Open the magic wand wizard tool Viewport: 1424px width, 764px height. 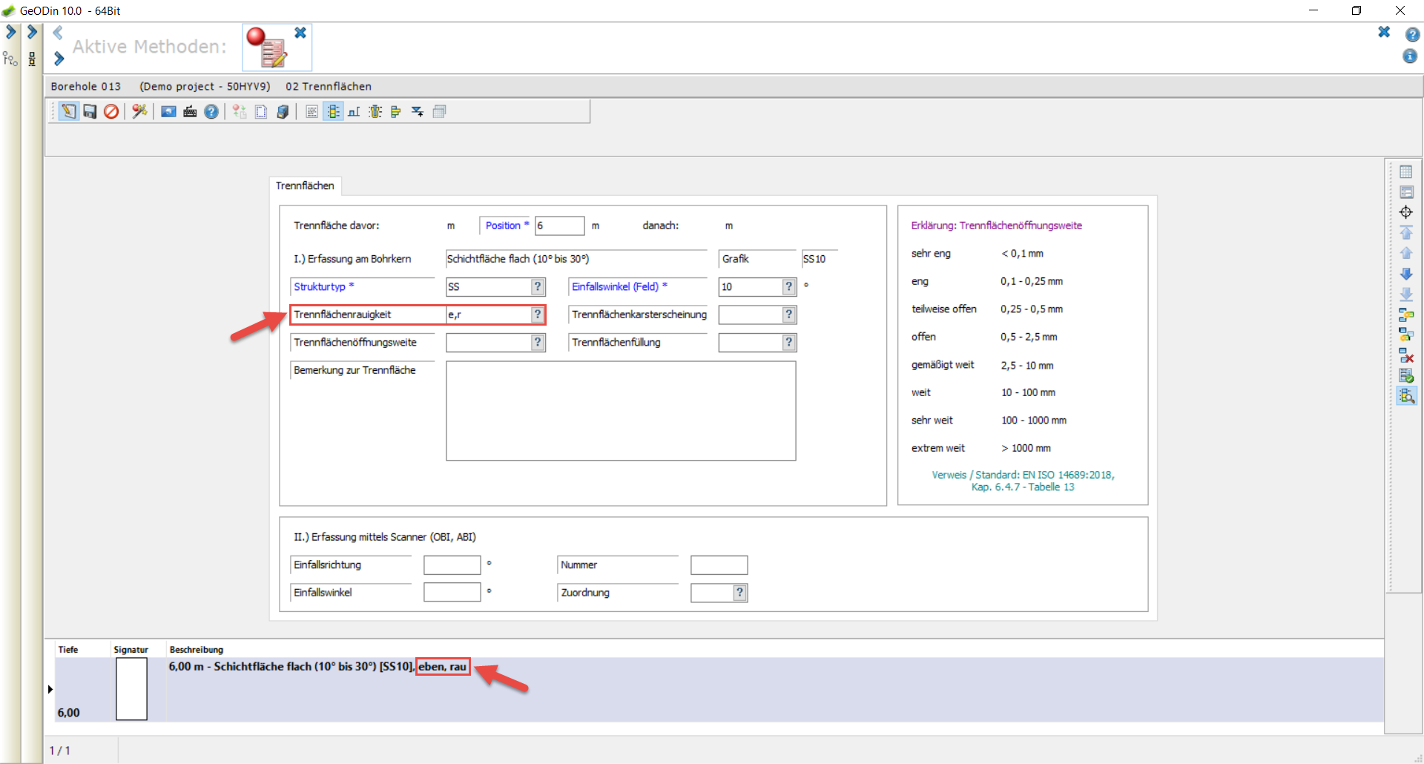pyautogui.click(x=139, y=111)
